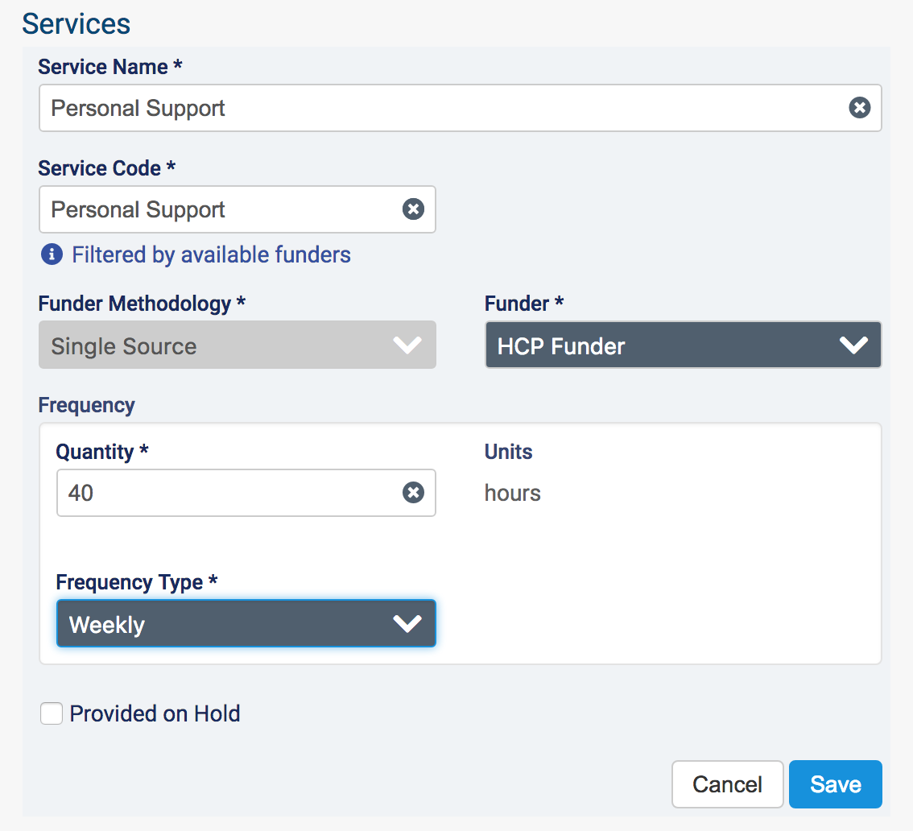
Task: Click the blue info icon beside the funders note
Action: [x=52, y=255]
